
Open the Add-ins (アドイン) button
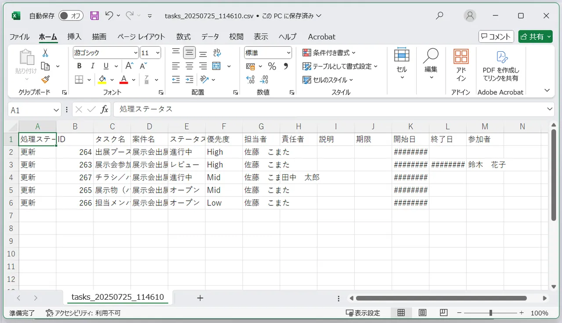click(x=461, y=66)
